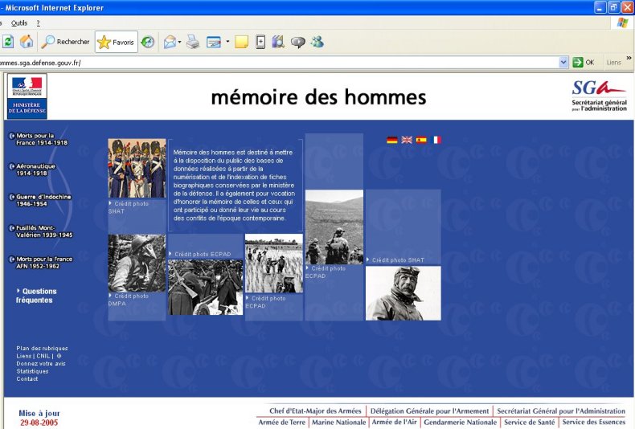This screenshot has width=635, height=429.
Task: Click the Ministère de la Défense logo
Action: click(27, 96)
